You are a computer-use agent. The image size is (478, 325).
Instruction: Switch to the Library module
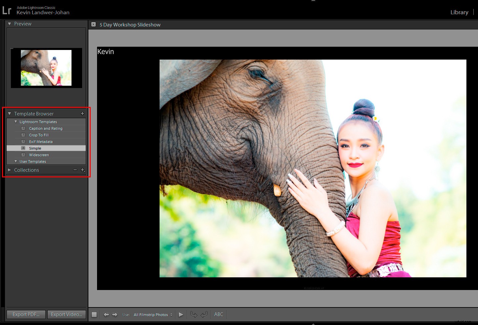[x=459, y=12]
